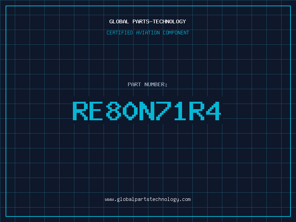
Task: Select the part number RE80N71R4
Action: [x=148, y=111]
